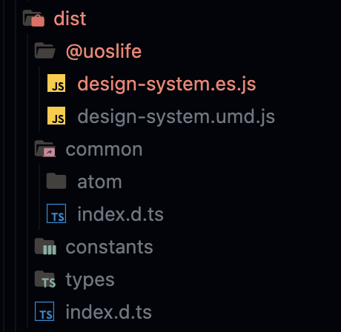Click the types folder TS icon
Viewport: 341px width, 332px height.
pyautogui.click(x=45, y=279)
